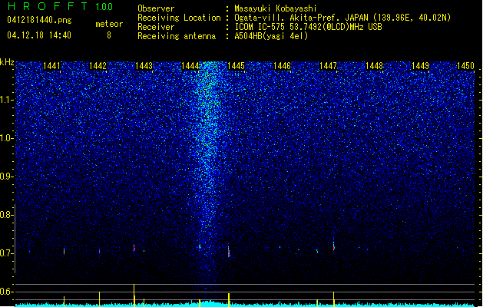The width and height of the screenshot is (483, 307).
Task: Click the meteor echo streak at 1447
Action: click(333, 245)
